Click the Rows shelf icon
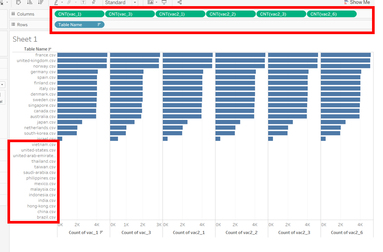Screen dimensions: 383x252 (x=13, y=25)
